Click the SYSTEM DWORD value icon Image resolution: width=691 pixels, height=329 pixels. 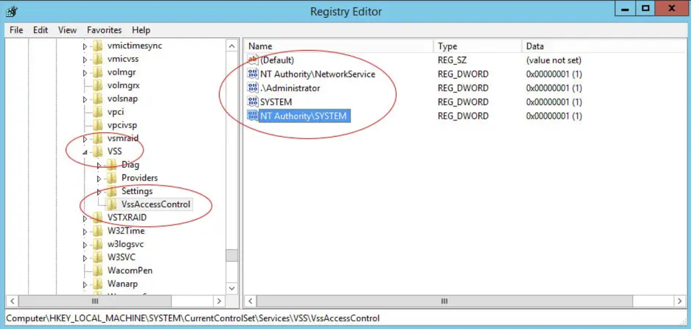pyautogui.click(x=253, y=102)
